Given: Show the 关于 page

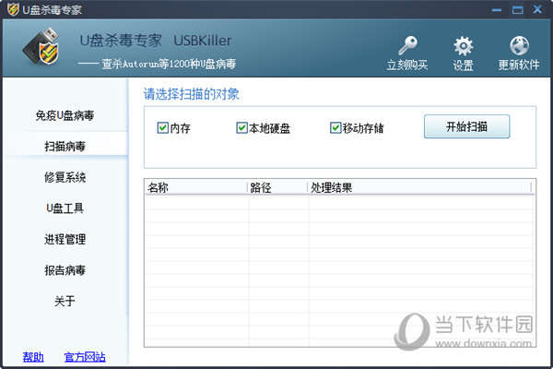Looking at the screenshot, I should point(65,302).
